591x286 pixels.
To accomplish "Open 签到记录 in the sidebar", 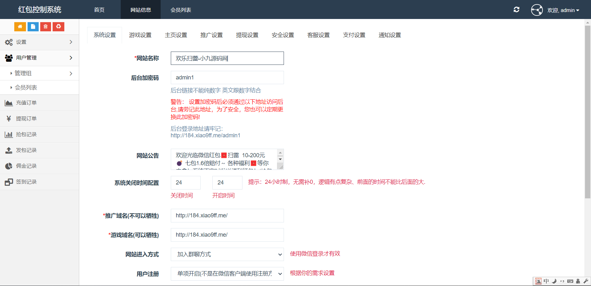I will pyautogui.click(x=39, y=182).
